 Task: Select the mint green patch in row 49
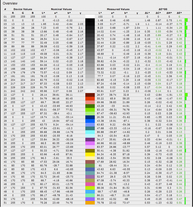point(90,195)
